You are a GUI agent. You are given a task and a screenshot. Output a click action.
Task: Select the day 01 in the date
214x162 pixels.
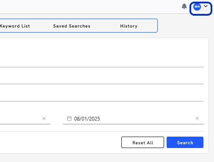(84, 119)
